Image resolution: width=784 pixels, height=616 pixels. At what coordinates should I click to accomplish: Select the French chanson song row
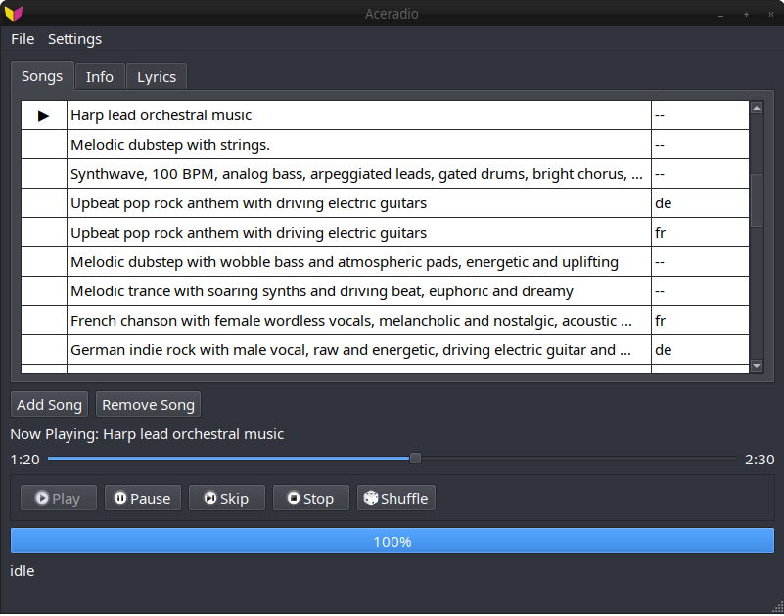[294, 320]
